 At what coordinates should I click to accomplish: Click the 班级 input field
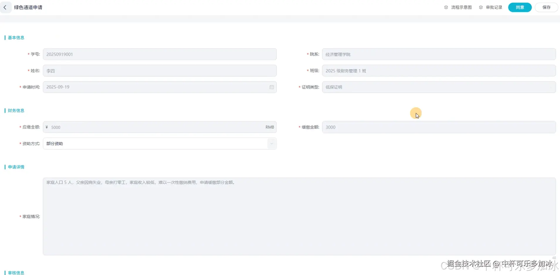[439, 71]
